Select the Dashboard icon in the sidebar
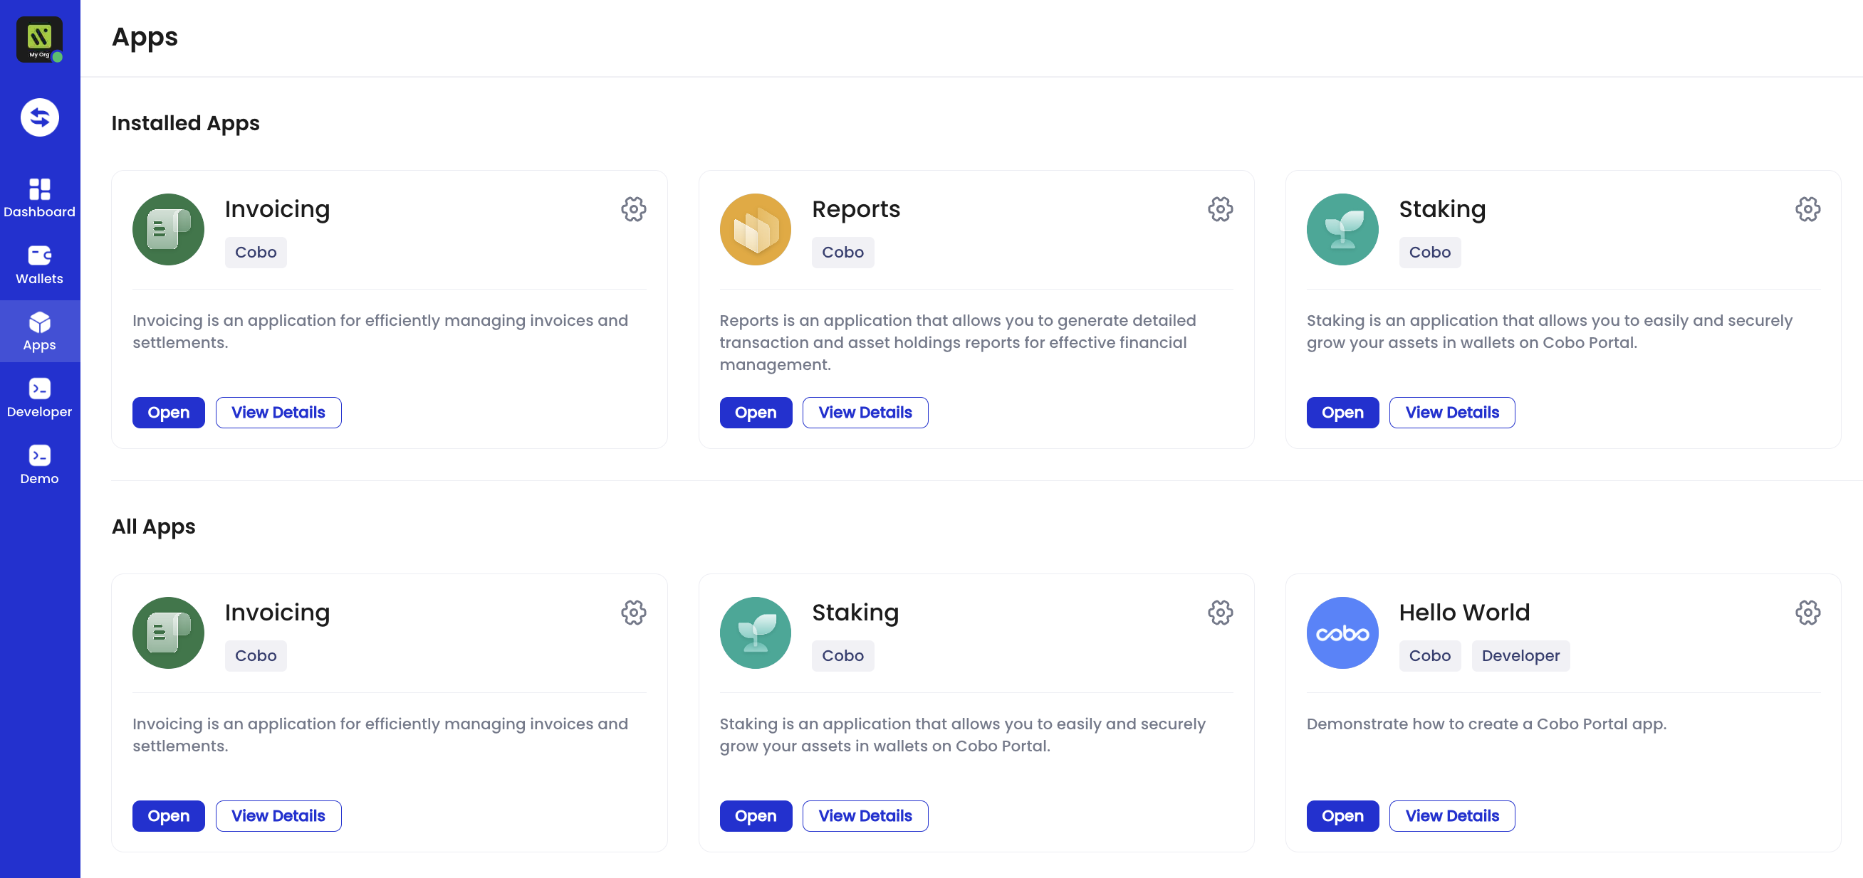The width and height of the screenshot is (1863, 878). (39, 189)
